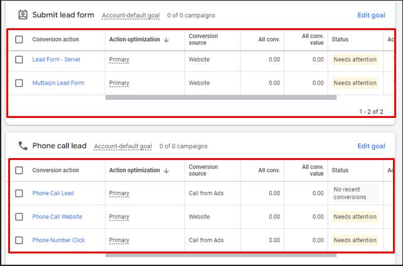Select all conversion actions in Submit lead form table

coord(19,40)
